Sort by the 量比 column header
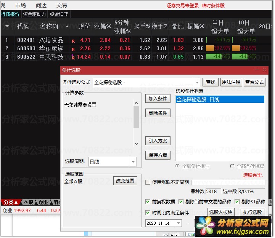Screen dimensions: 275x238 (177, 26)
